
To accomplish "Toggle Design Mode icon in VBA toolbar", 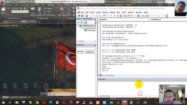I will [121, 16].
